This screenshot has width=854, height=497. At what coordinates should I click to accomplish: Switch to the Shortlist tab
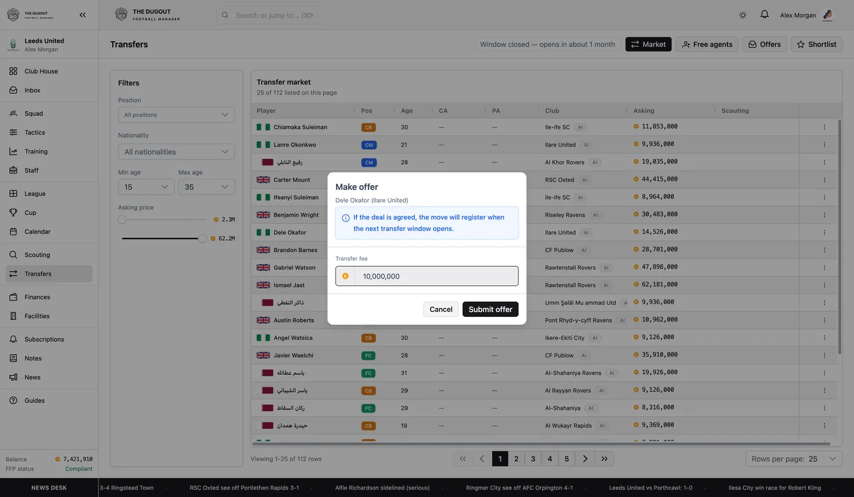click(817, 44)
